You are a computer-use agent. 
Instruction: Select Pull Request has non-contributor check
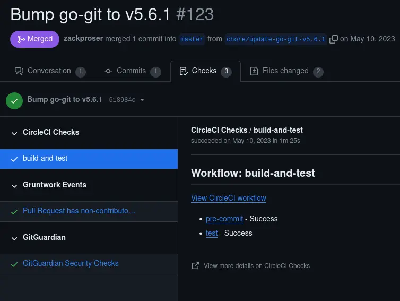click(x=79, y=211)
